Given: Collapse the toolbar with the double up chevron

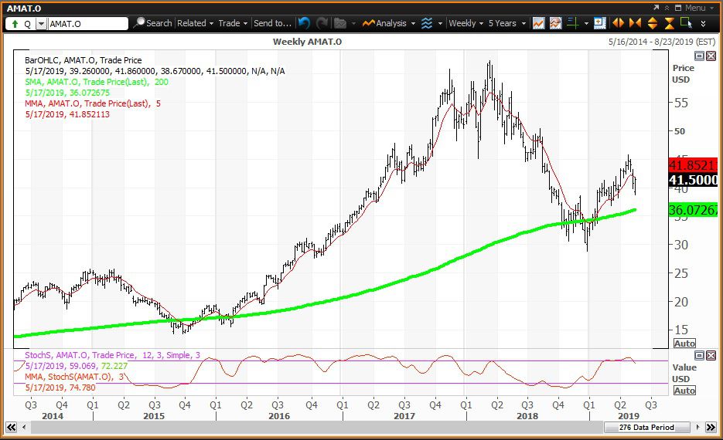Looking at the screenshot, I should coord(667,8).
